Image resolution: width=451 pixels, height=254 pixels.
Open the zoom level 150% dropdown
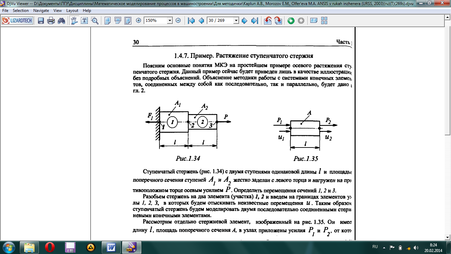click(x=170, y=21)
